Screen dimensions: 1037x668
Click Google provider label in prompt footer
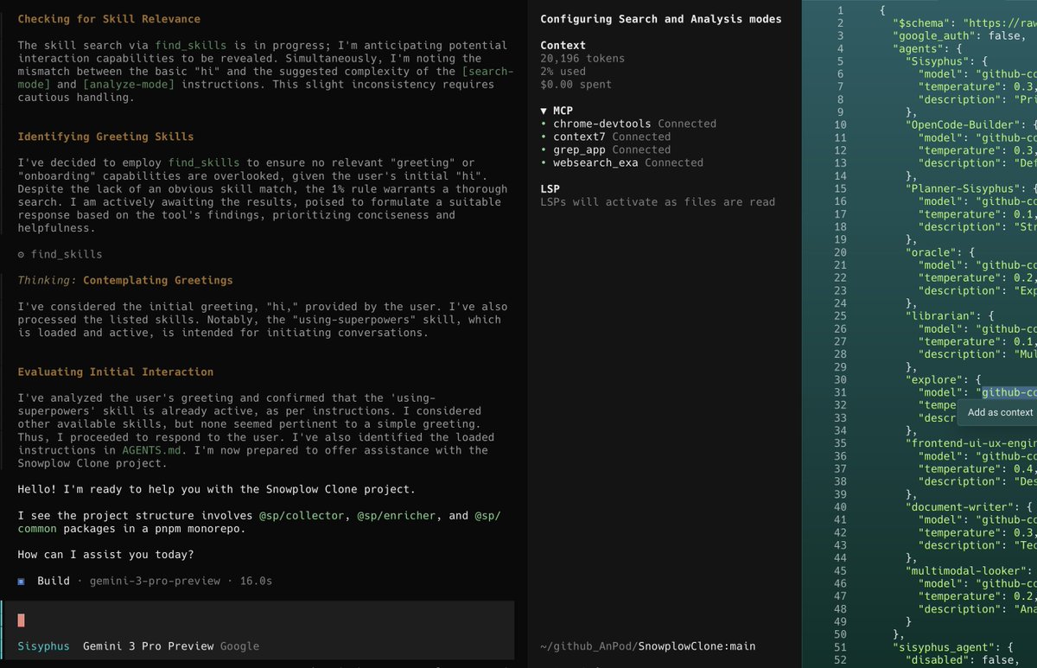pyautogui.click(x=239, y=646)
